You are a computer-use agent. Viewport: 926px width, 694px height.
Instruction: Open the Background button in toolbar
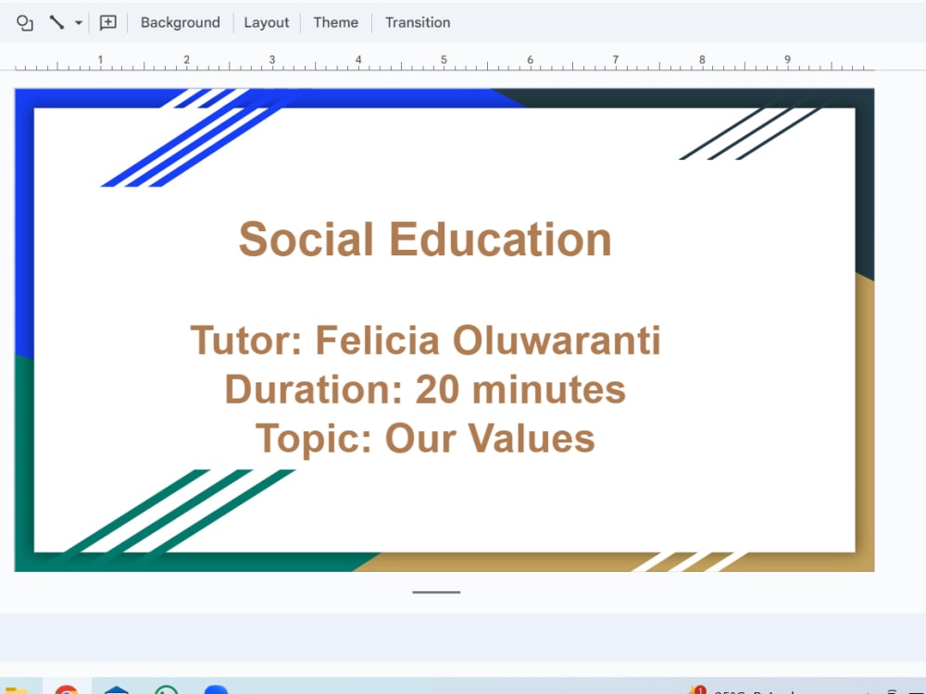pyautogui.click(x=181, y=22)
